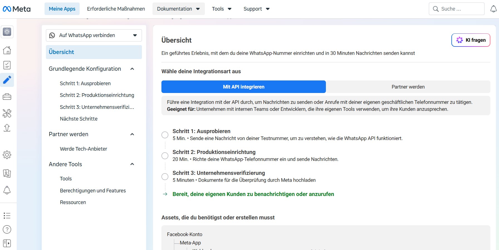Click the Schritt 1: Ausprobieren heading
Image resolution: width=499 pixels, height=250 pixels.
[201, 131]
